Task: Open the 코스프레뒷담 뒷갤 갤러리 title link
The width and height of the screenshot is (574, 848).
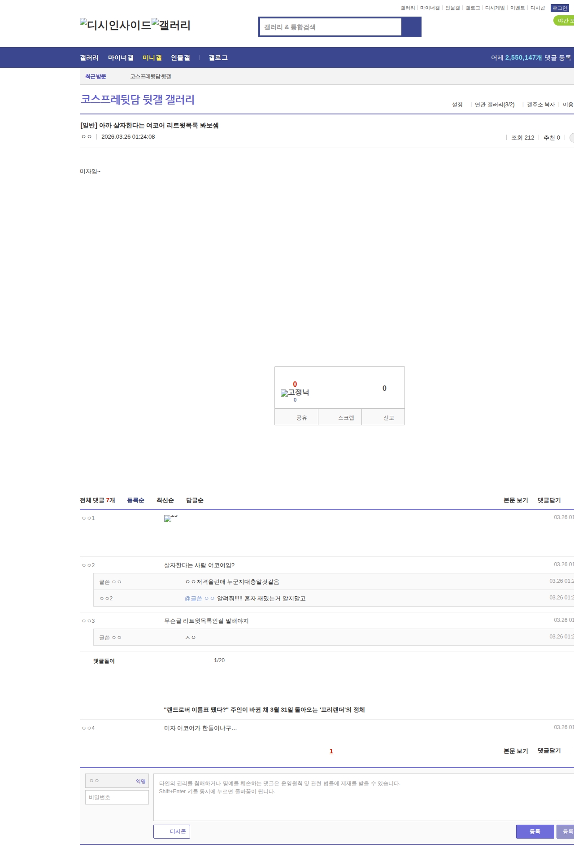Action: 137,99
